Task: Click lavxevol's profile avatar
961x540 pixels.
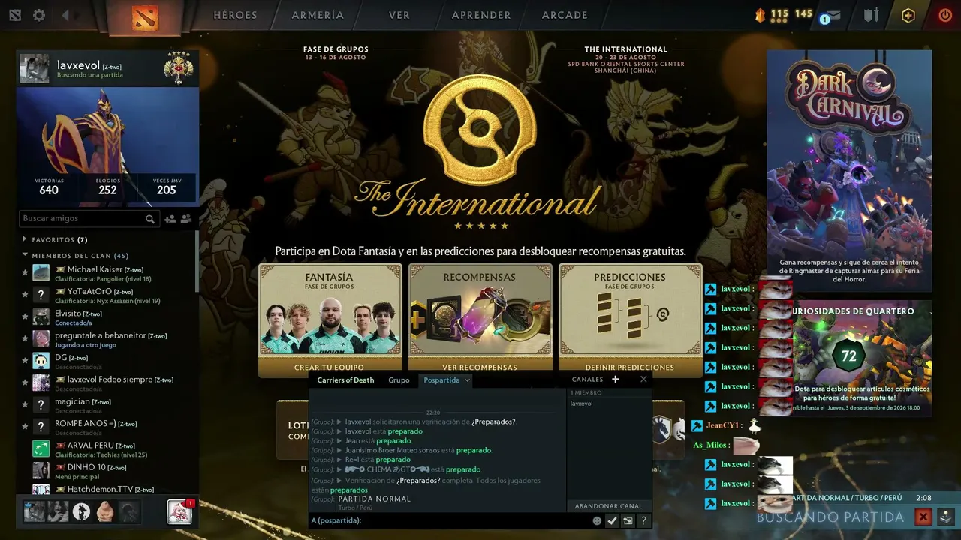Action: [x=35, y=68]
